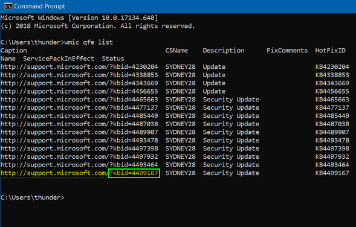The width and height of the screenshot is (356, 227).
Task: Click HotFixID value KB4499167
Action: click(332, 173)
